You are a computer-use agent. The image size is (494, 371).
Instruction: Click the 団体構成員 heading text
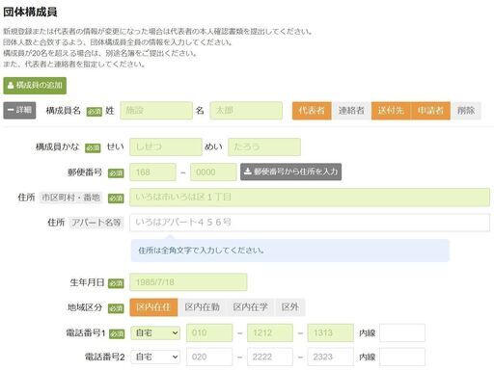coord(30,12)
